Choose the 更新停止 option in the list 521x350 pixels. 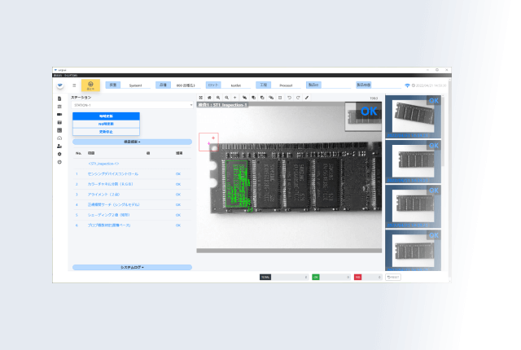tap(106, 131)
